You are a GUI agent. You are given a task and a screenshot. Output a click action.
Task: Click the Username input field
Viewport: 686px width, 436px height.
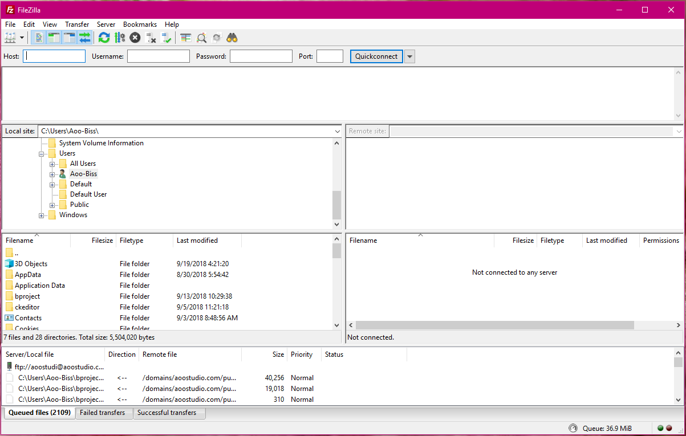[159, 56]
